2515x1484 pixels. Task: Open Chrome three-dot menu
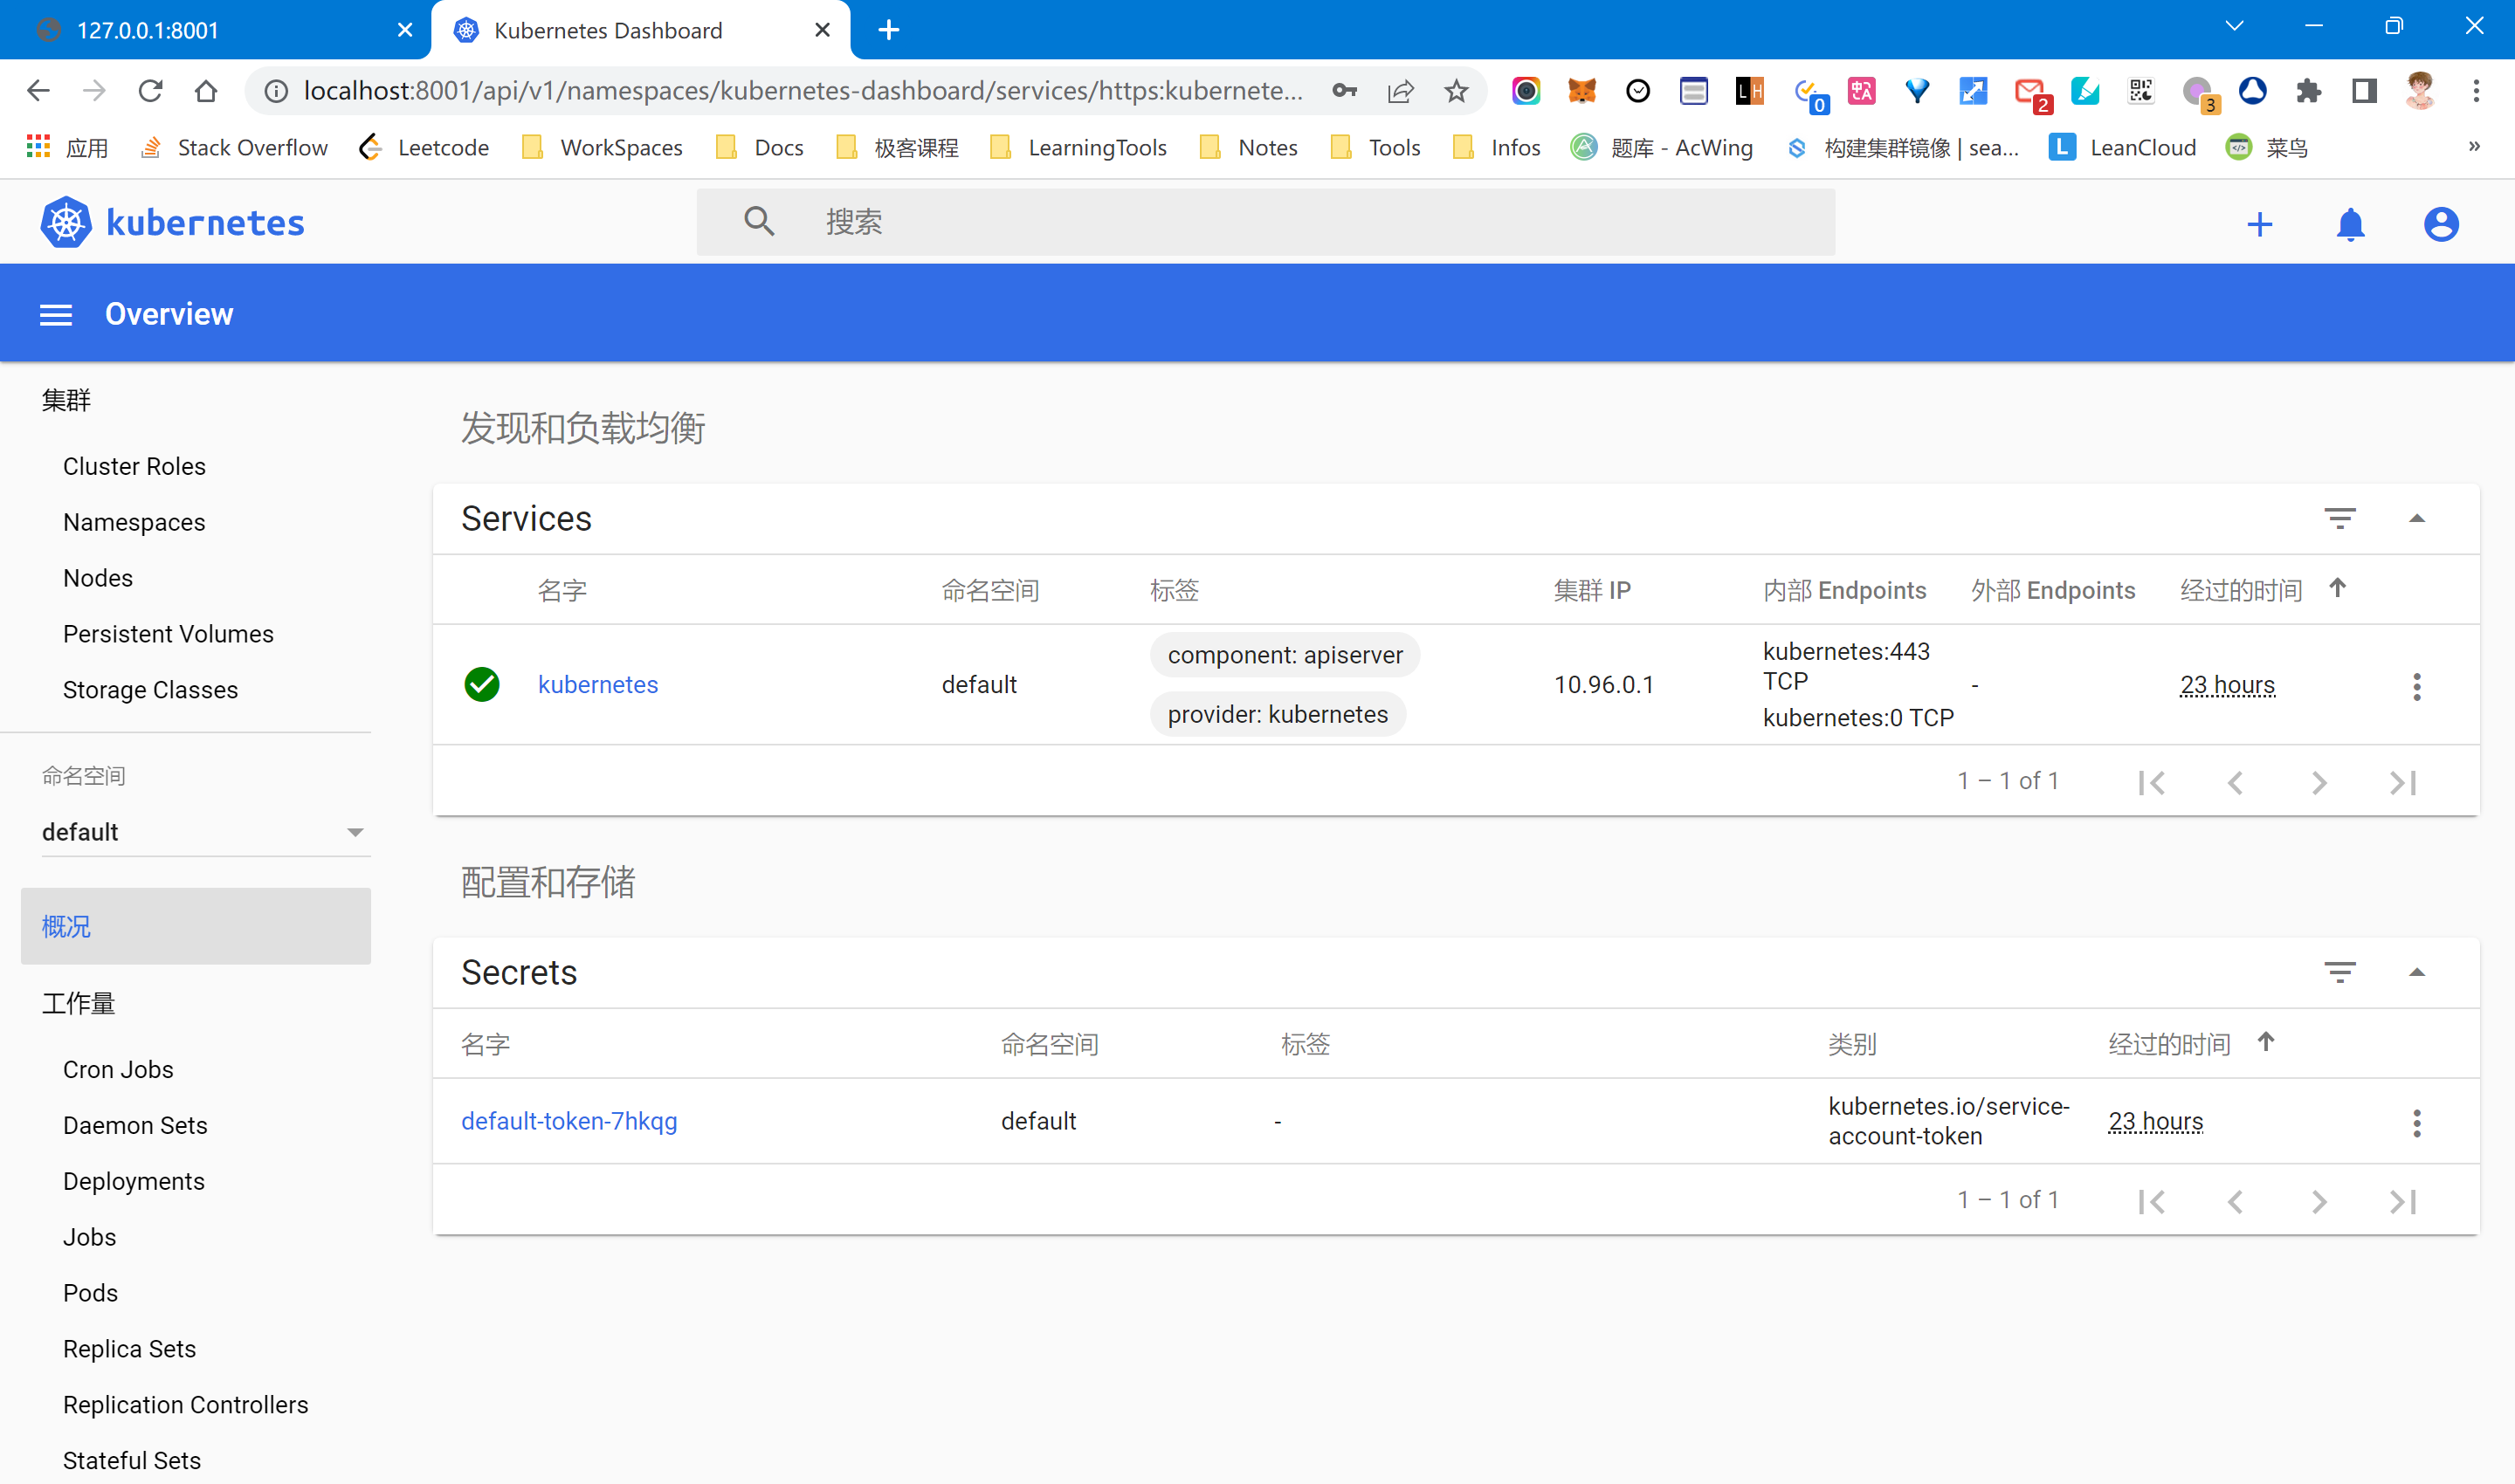(2476, 91)
